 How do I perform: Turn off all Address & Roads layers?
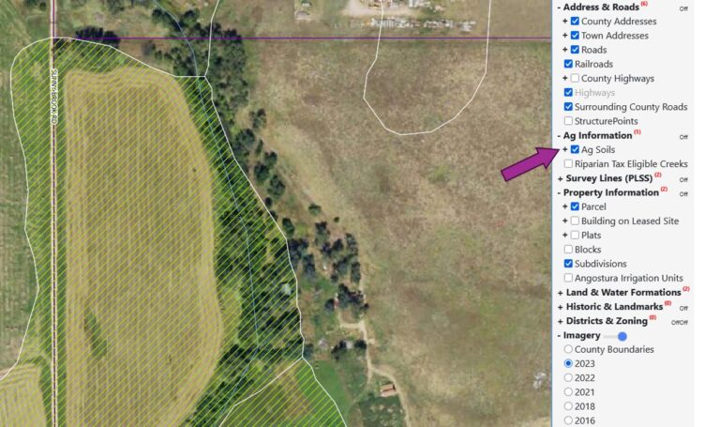pyautogui.click(x=683, y=8)
